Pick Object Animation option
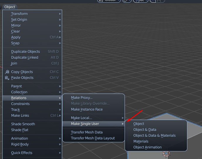The image size is (202, 159). pyautogui.click(x=156, y=147)
